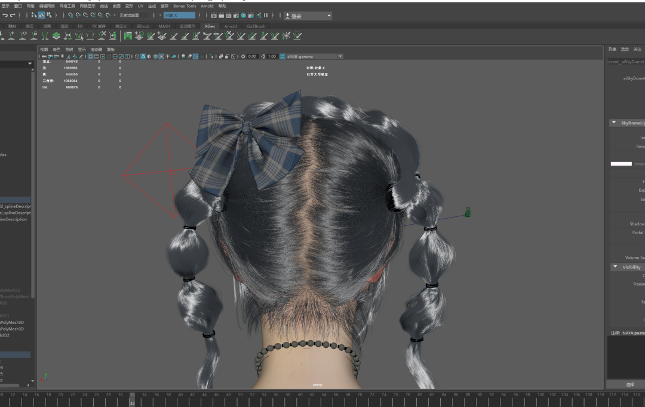Open the login account dropdown
645x407 pixels.
(309, 16)
